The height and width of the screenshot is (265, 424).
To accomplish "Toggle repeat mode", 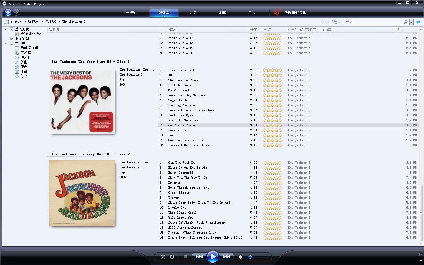I will click(x=172, y=256).
